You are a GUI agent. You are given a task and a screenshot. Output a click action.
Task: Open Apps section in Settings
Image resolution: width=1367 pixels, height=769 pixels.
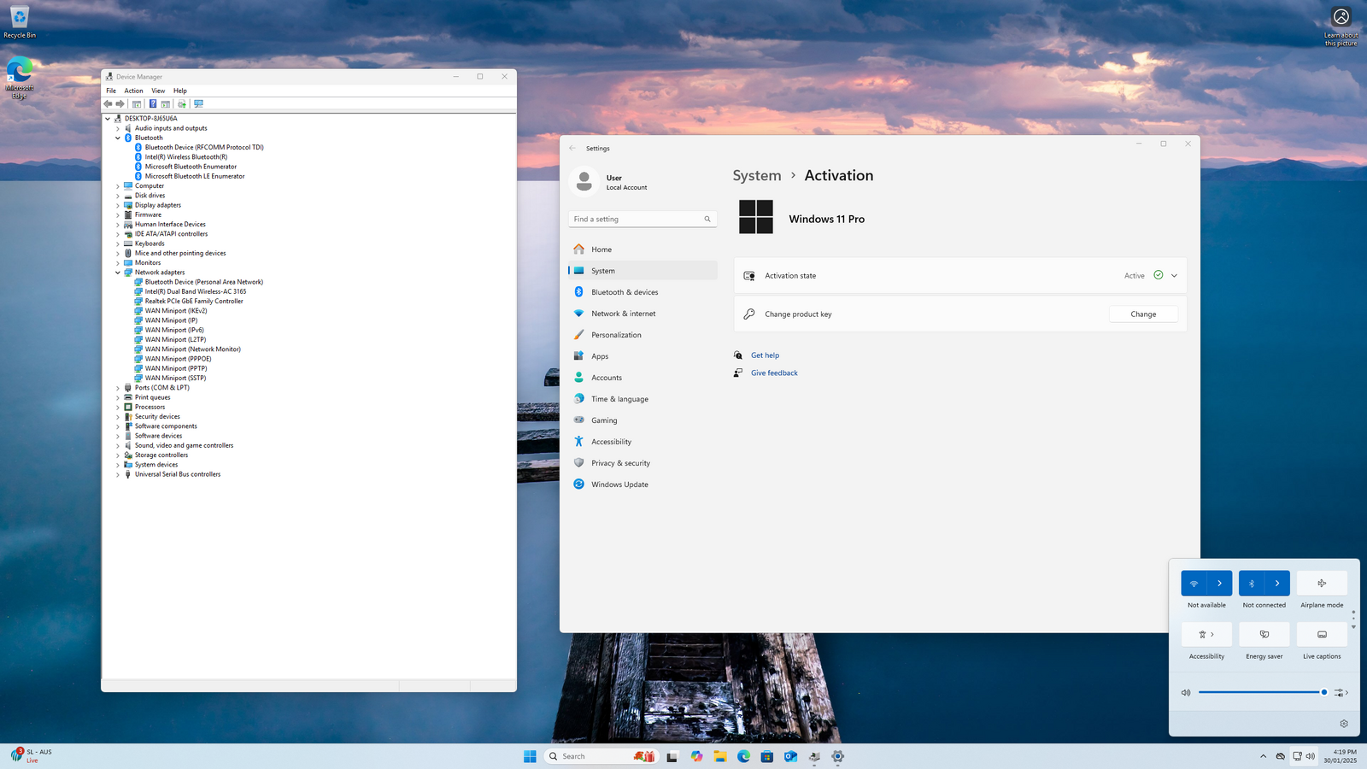click(642, 356)
